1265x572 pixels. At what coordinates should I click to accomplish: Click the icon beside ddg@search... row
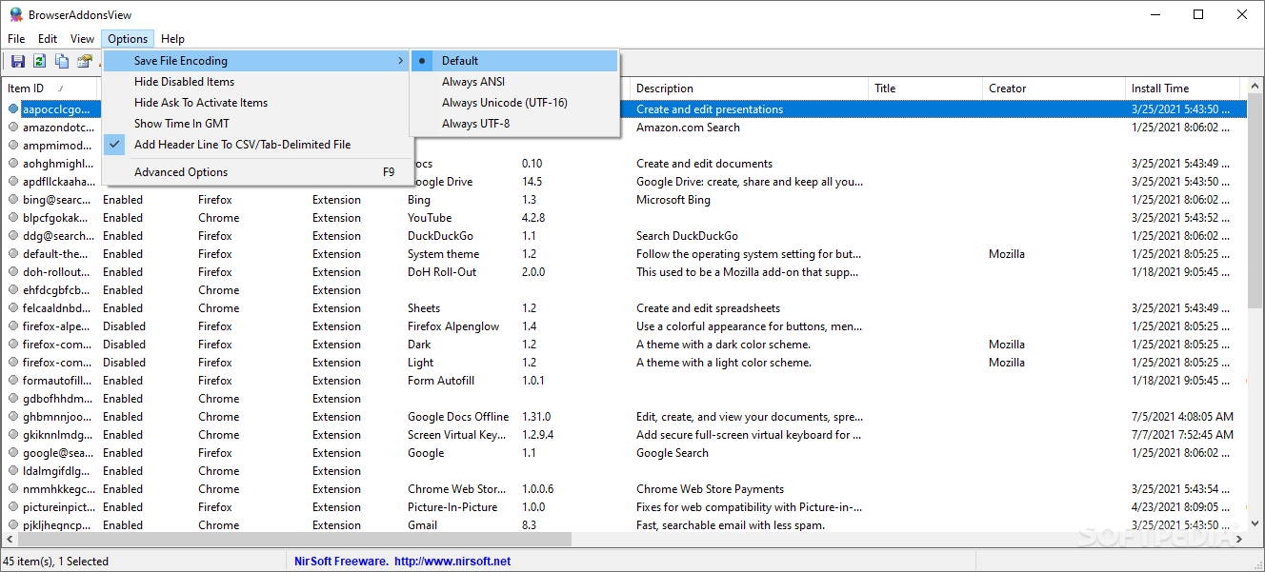coord(13,236)
